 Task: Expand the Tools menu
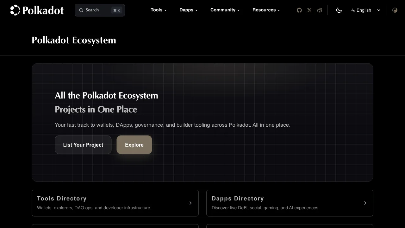pos(159,10)
